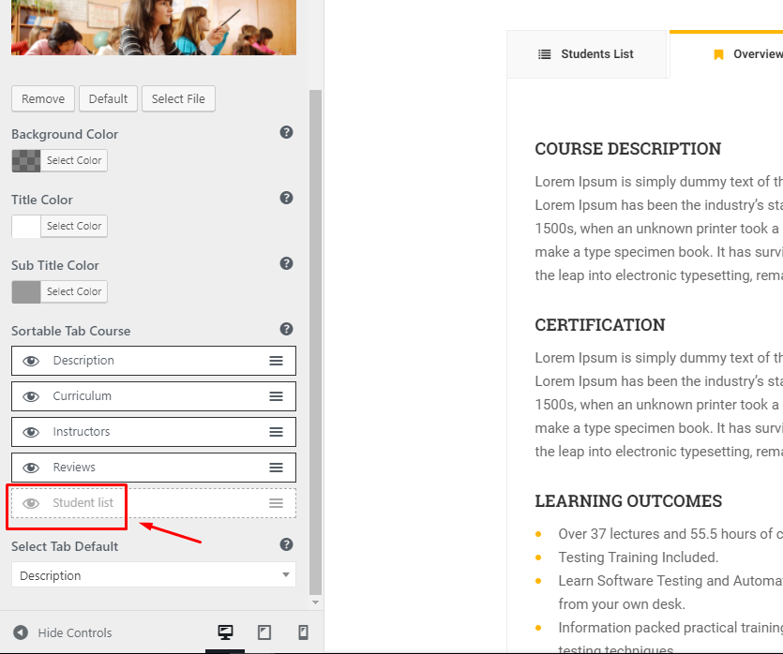This screenshot has height=654, width=783.
Task: Select the Instructors sortable row label
Action: (82, 432)
